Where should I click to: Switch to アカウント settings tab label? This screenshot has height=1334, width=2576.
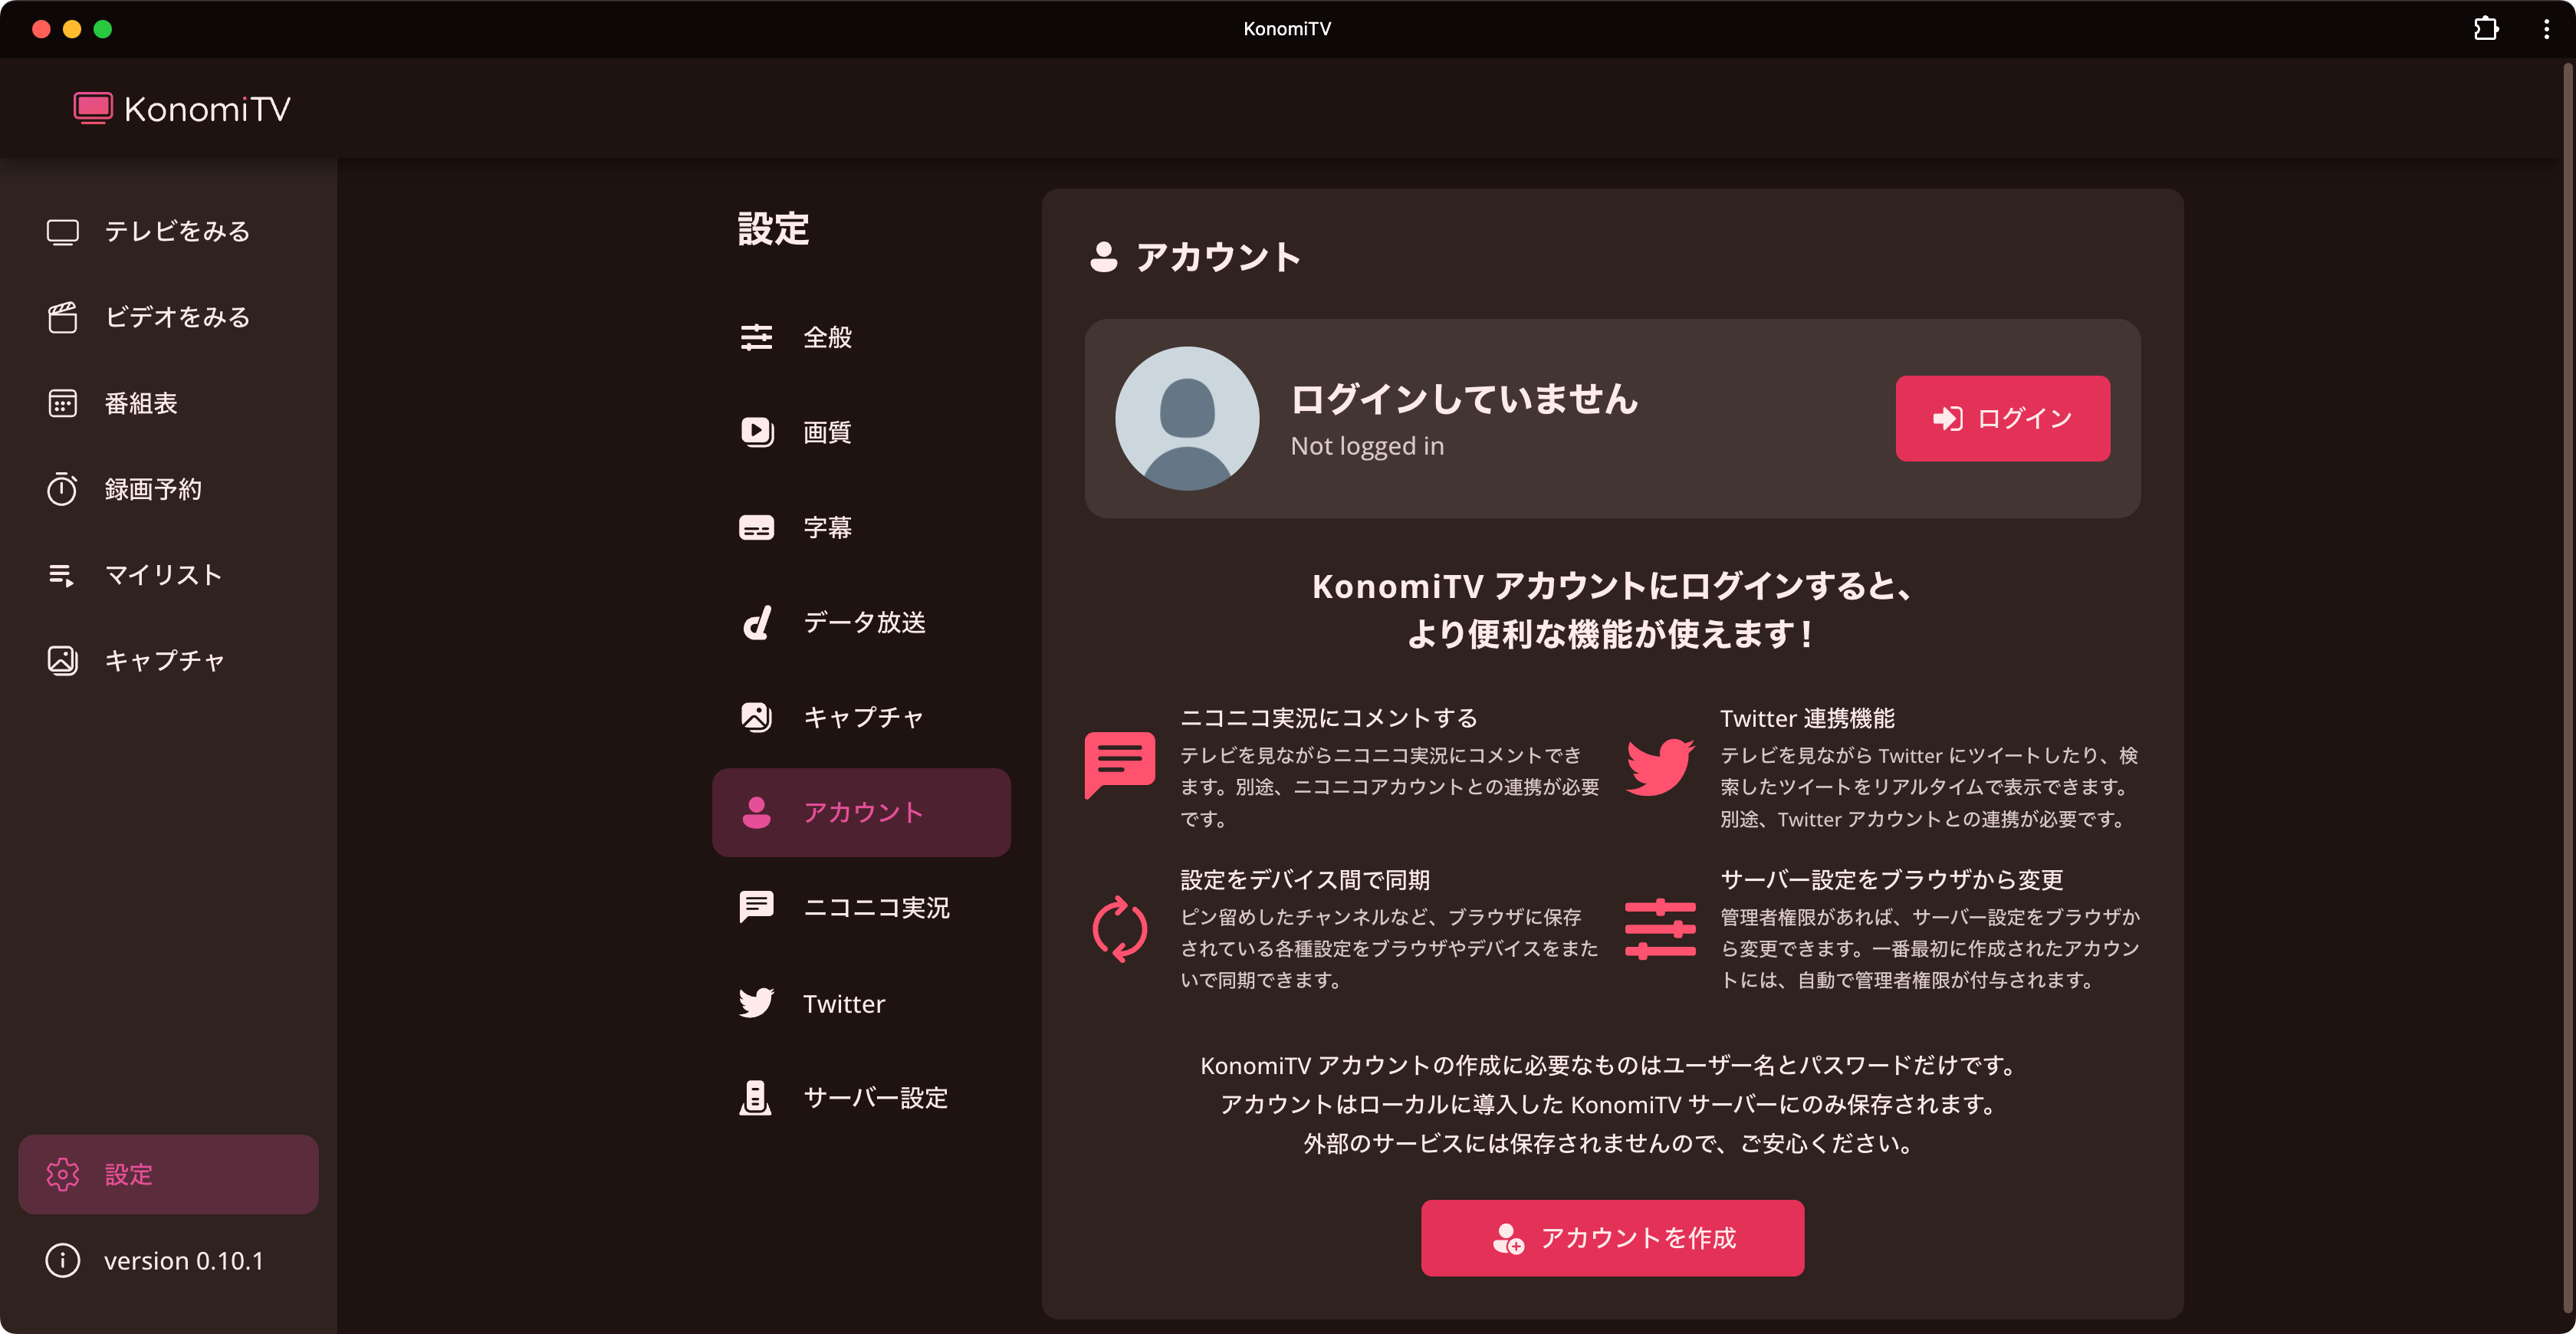(864, 812)
